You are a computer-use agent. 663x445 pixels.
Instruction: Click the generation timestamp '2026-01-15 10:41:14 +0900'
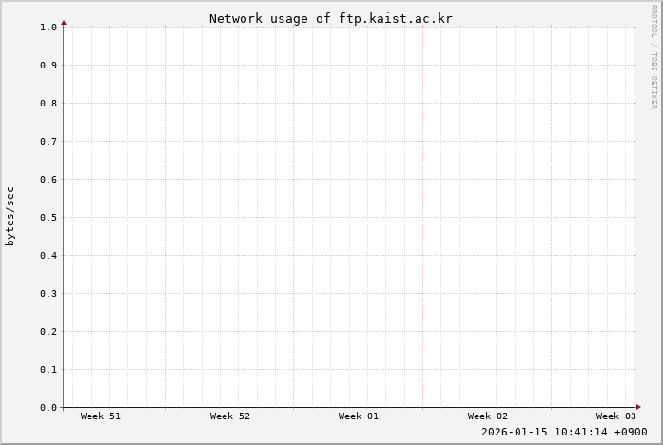coord(563,432)
